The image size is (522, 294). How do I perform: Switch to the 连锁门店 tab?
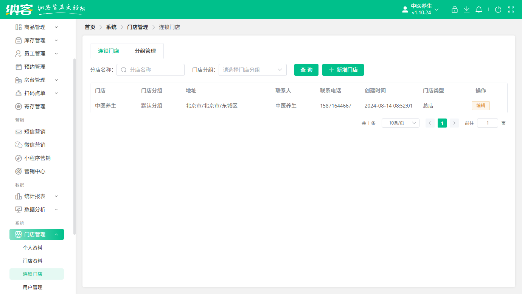(x=109, y=51)
